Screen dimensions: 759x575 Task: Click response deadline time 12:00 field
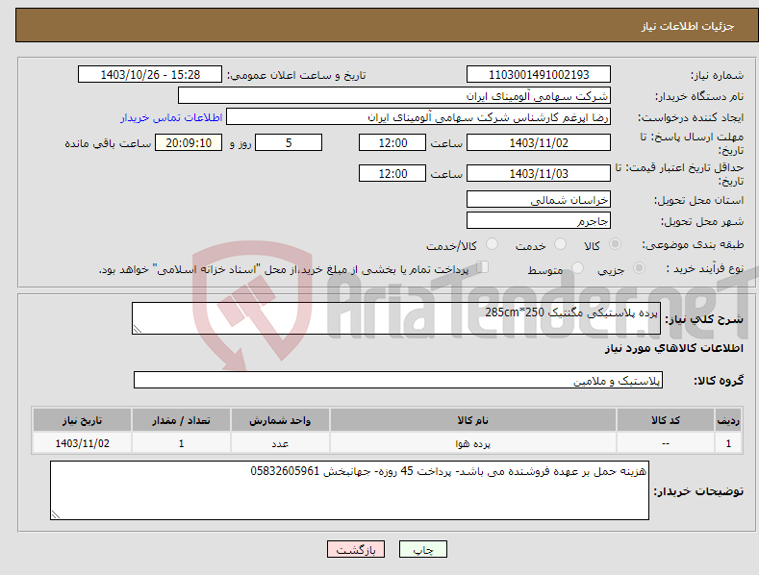coord(392,142)
